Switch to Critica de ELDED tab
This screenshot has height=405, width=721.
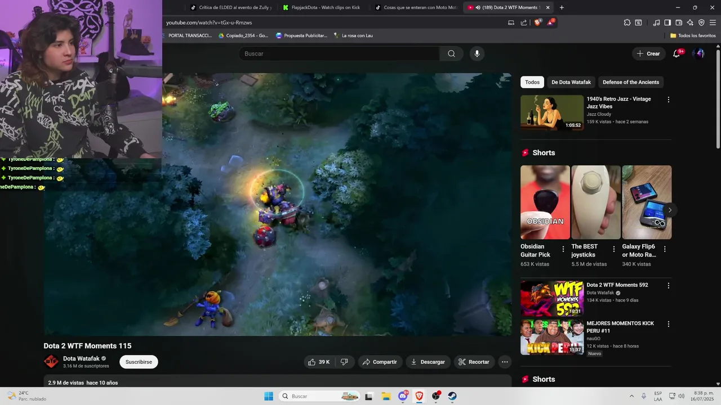[x=231, y=7]
